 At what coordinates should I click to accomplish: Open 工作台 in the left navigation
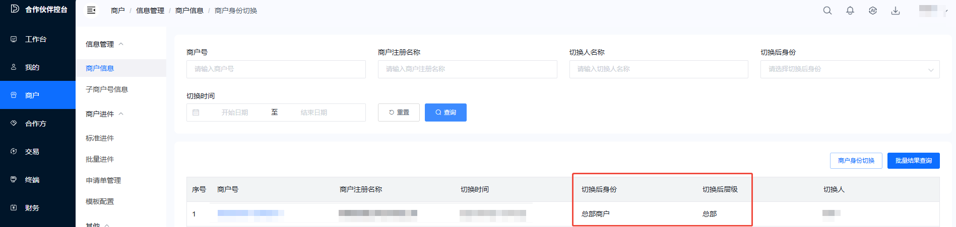click(x=35, y=39)
